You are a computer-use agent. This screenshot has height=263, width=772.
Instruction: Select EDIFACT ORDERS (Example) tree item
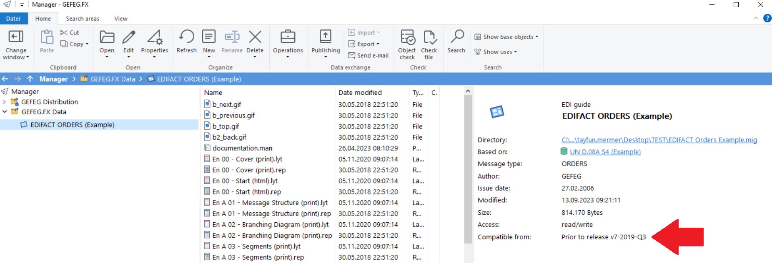(x=73, y=125)
